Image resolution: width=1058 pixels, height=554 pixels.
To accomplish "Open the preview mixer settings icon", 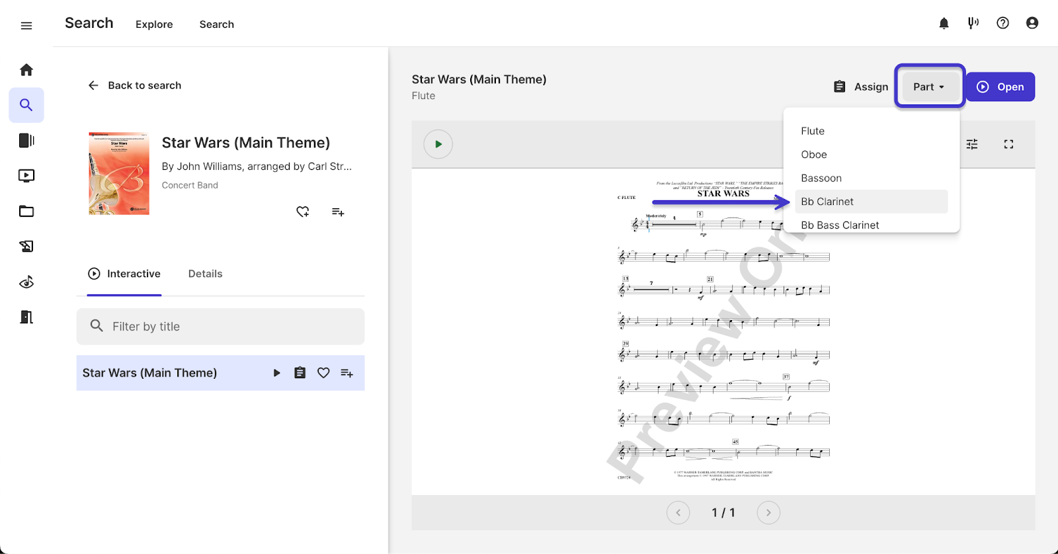I will [972, 144].
